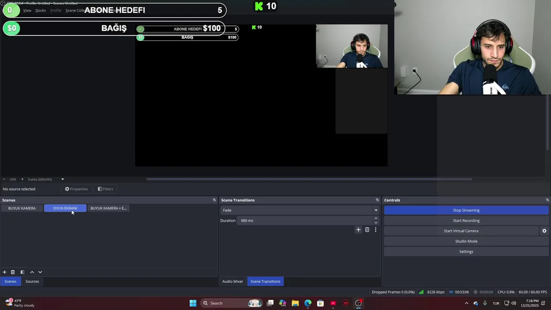Image resolution: width=551 pixels, height=310 pixels.
Task: Open the OBS Studio taskbar icon
Action: coord(358,303)
